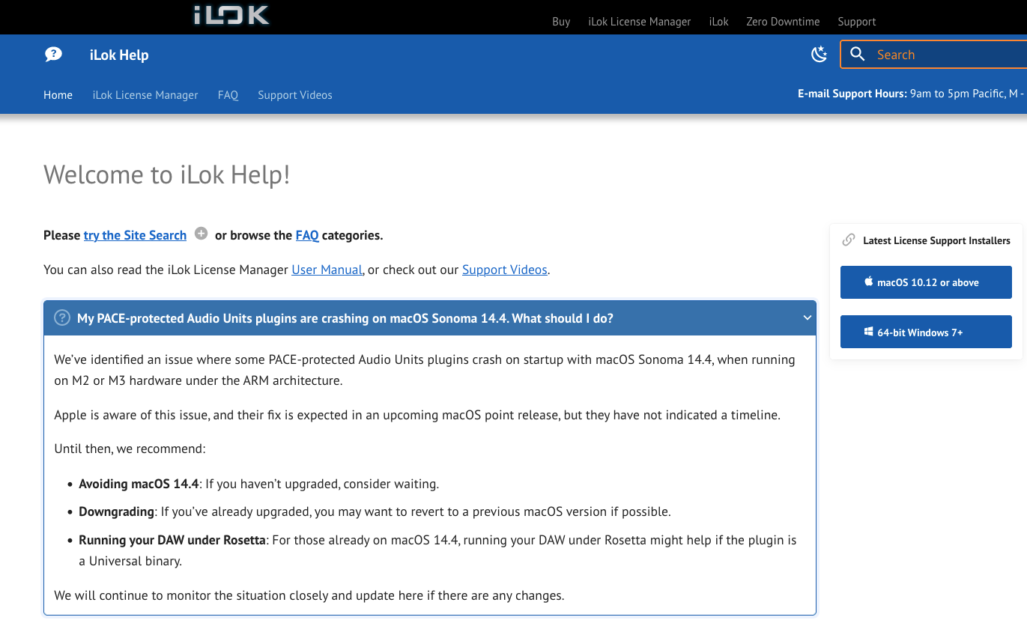
Task: Download the macOS 10.12 or above installer
Action: pos(926,282)
